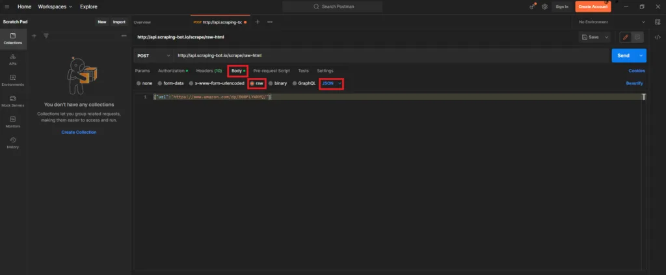Open the Monitors sidebar panel

13,121
